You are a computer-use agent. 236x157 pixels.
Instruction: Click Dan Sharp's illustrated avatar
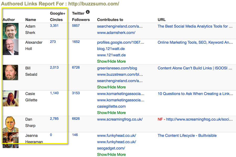10,124
